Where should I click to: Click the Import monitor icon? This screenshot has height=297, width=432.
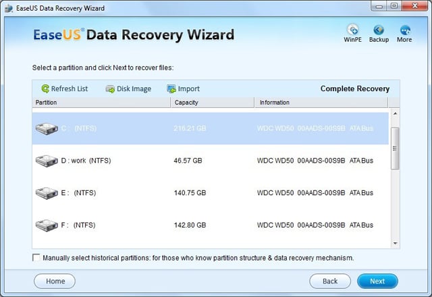click(x=171, y=88)
